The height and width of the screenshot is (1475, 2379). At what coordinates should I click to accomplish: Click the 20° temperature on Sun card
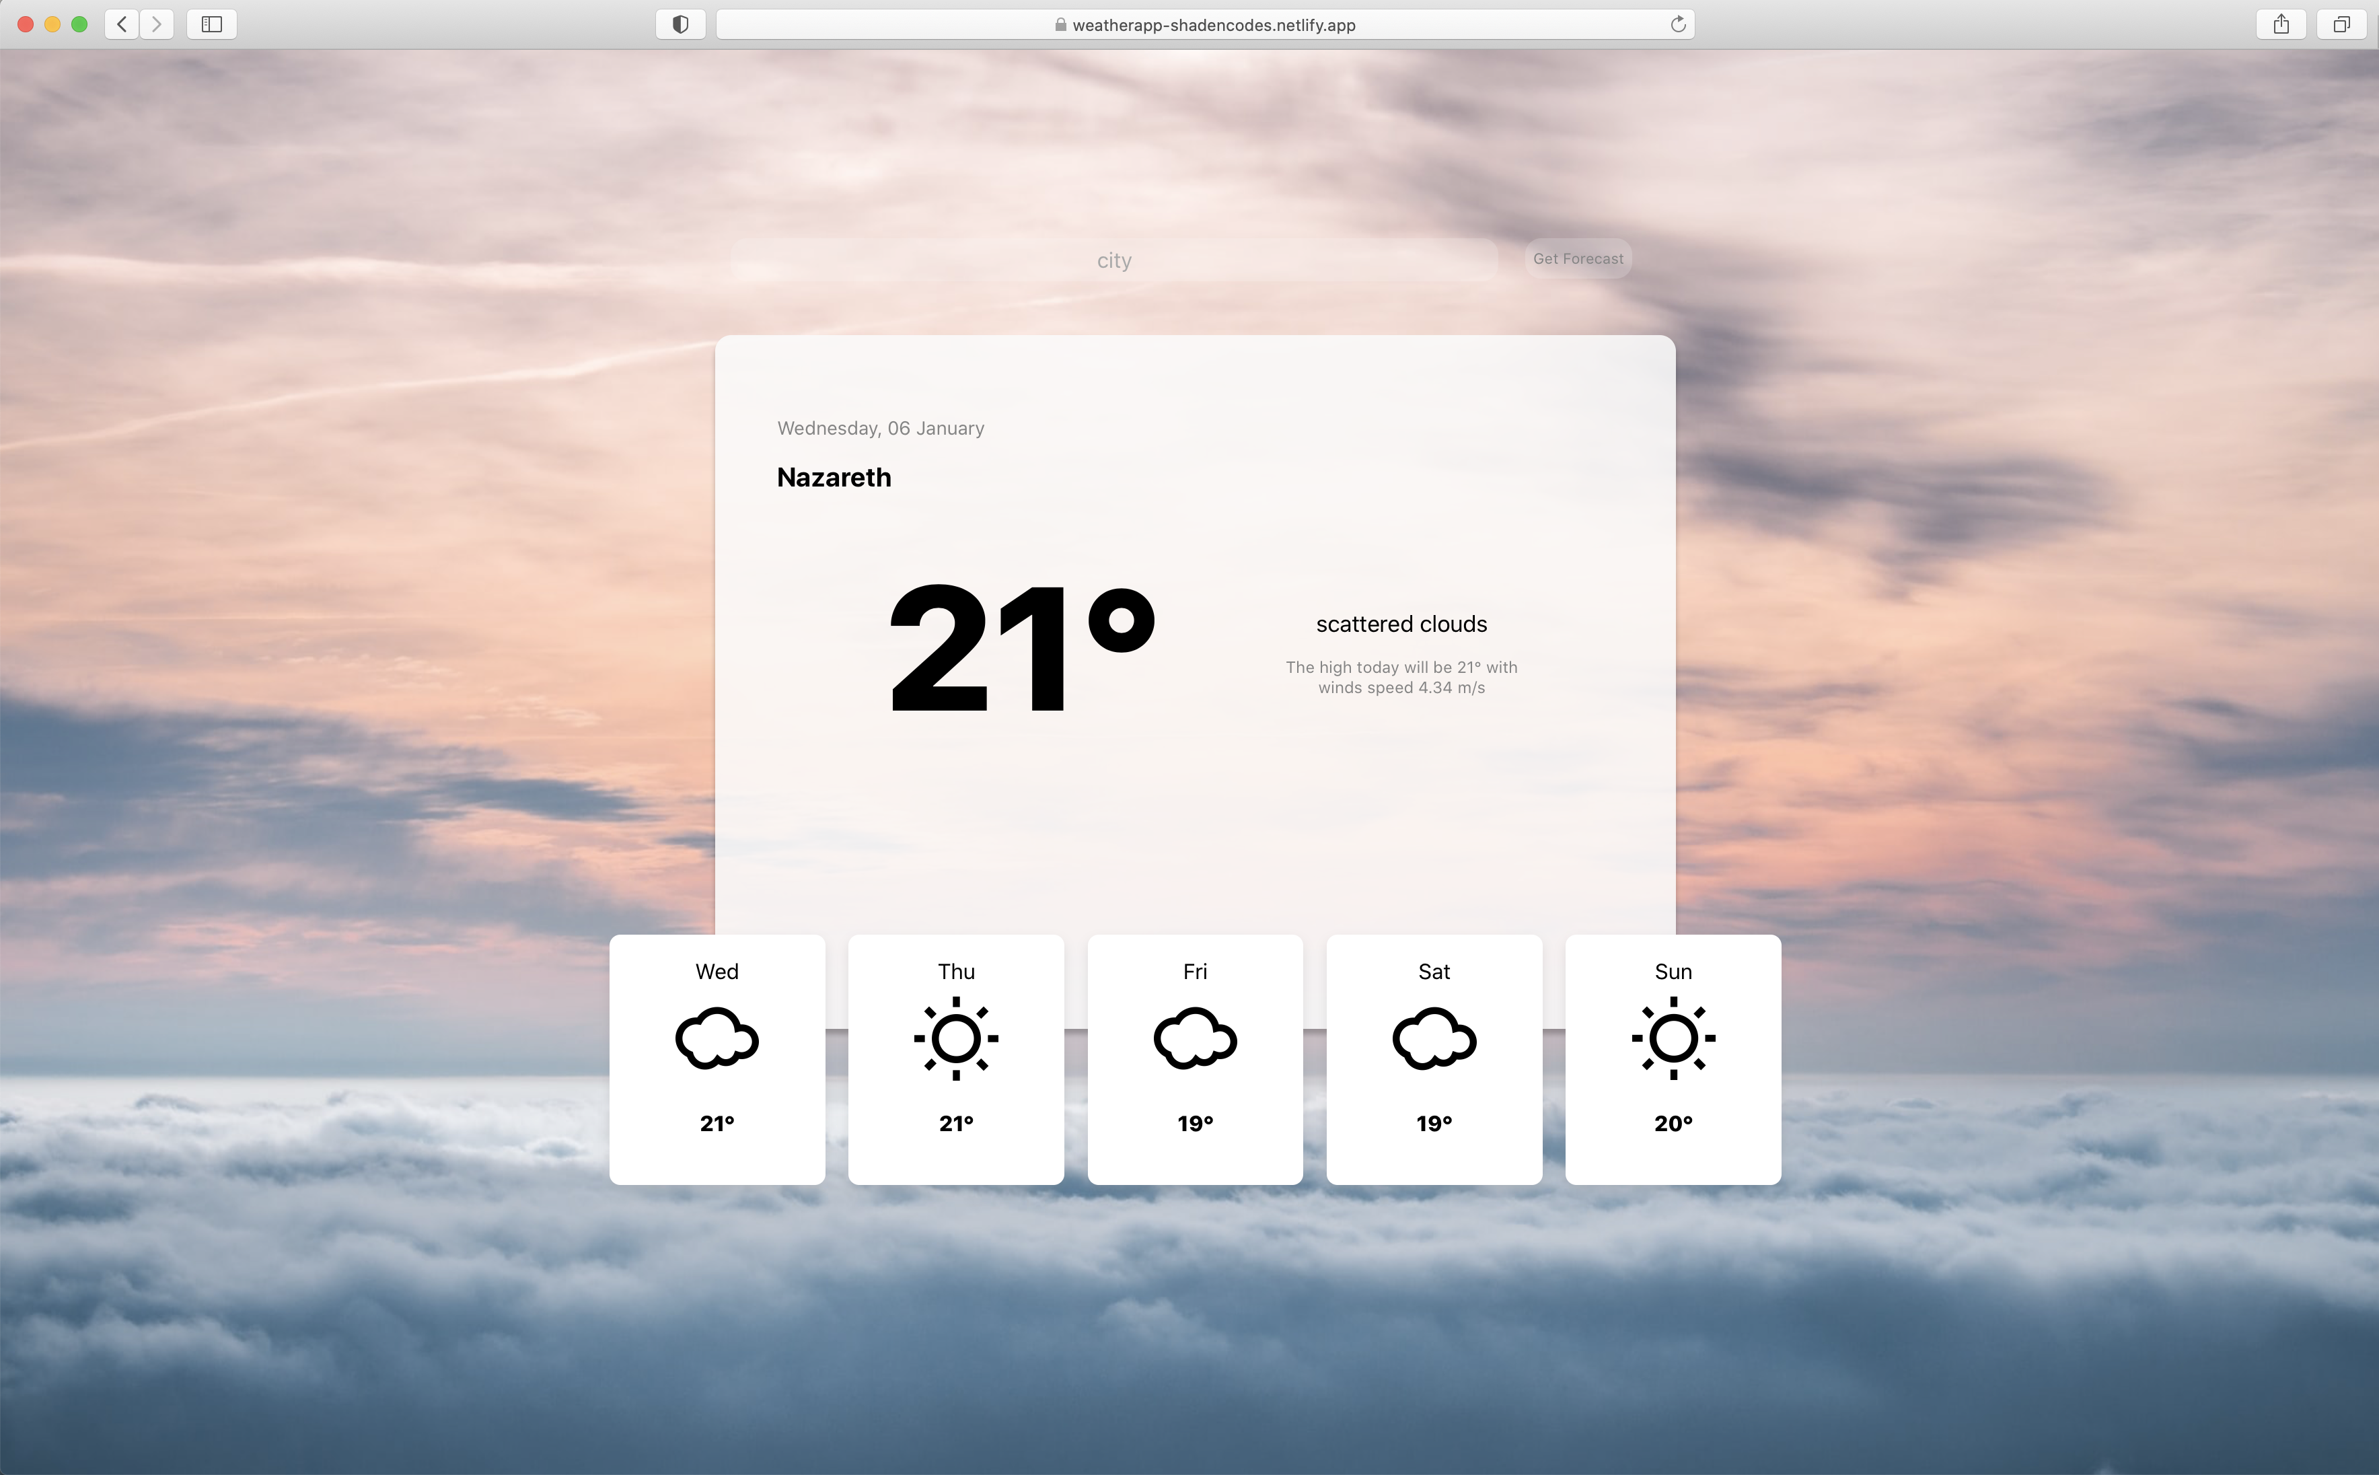coord(1674,1124)
